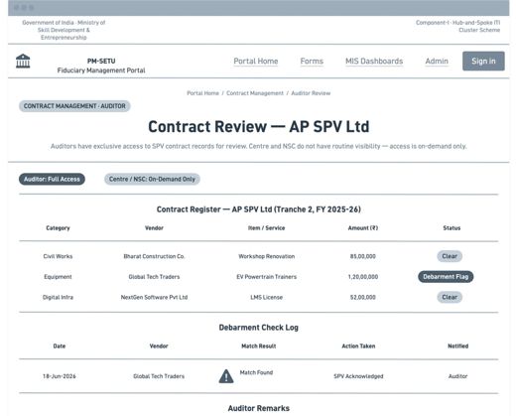This screenshot has height=416, width=516.
Task: Click the LMS License item cell
Action: [267, 297]
